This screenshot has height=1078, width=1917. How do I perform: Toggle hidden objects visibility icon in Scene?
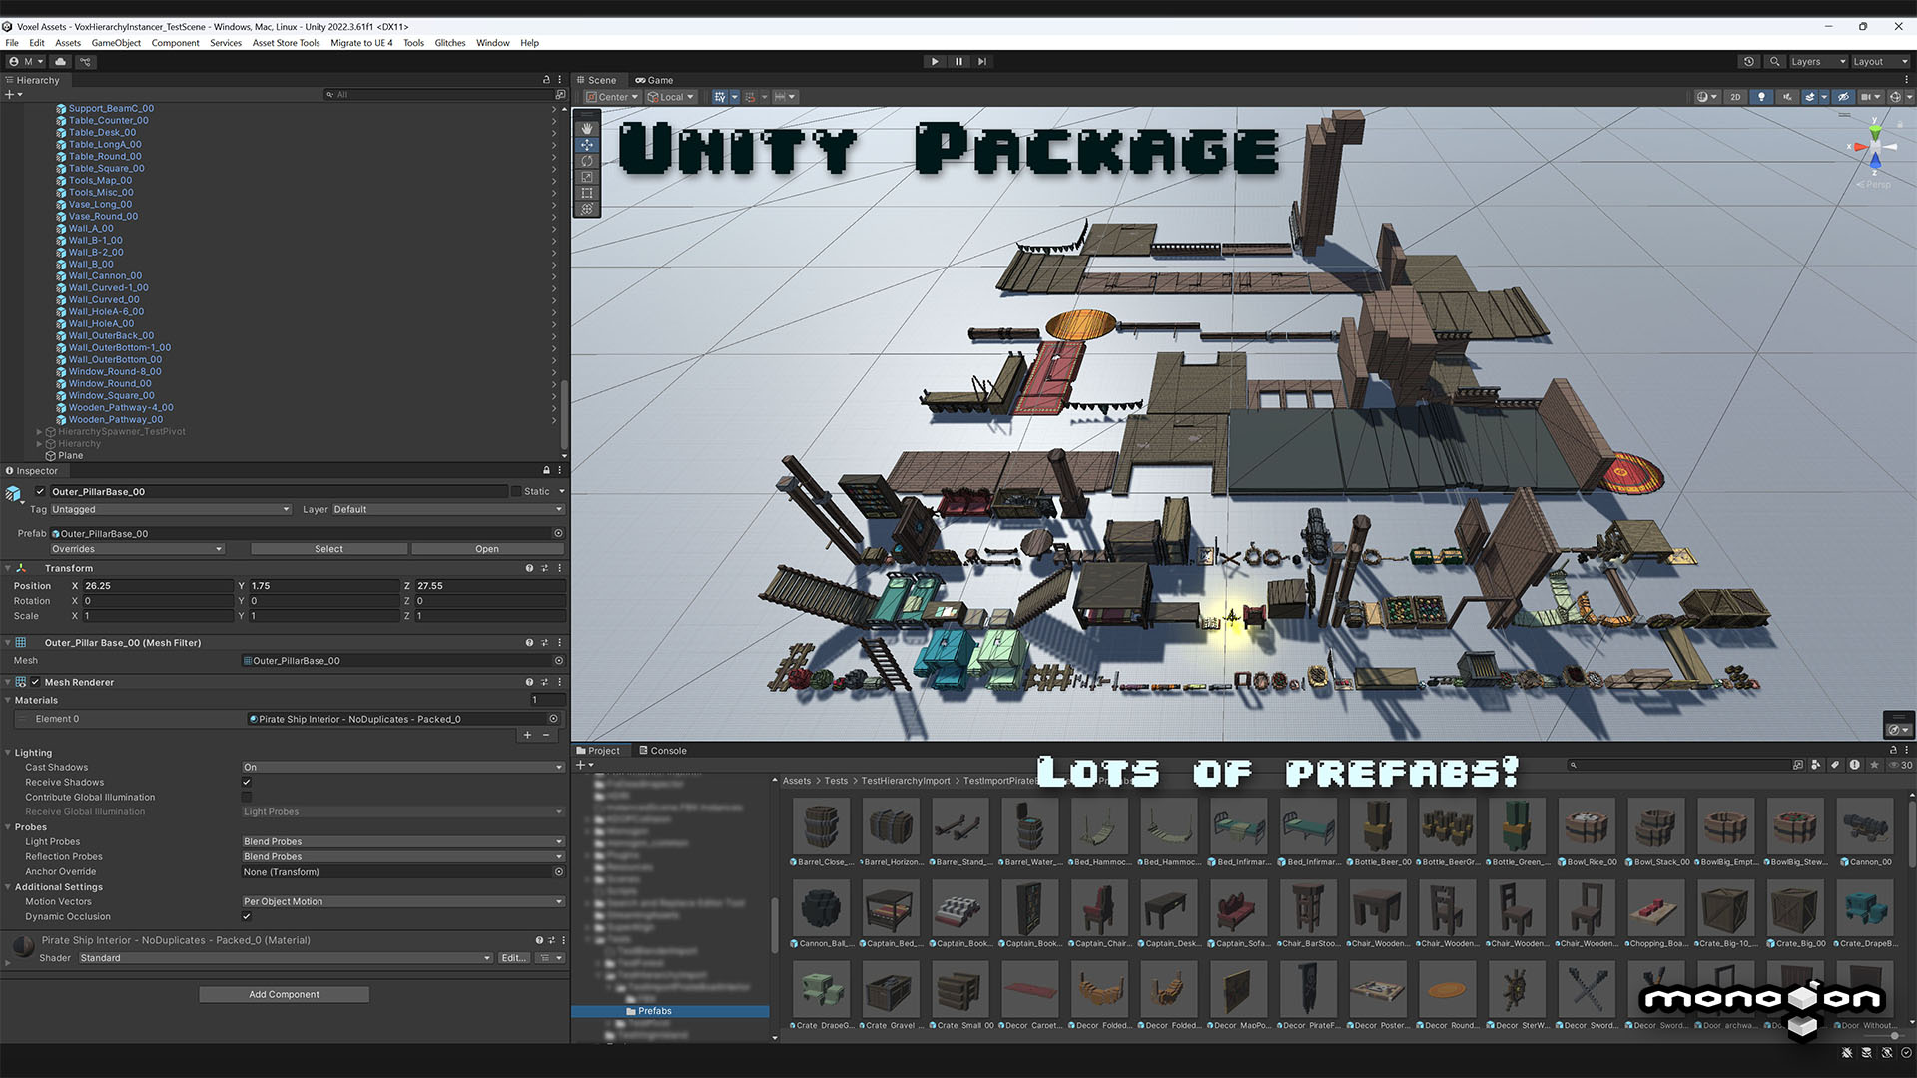tap(1843, 97)
